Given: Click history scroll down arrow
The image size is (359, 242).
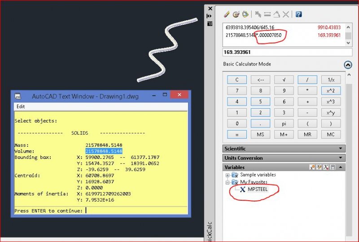Looking at the screenshot, I should point(348,43).
